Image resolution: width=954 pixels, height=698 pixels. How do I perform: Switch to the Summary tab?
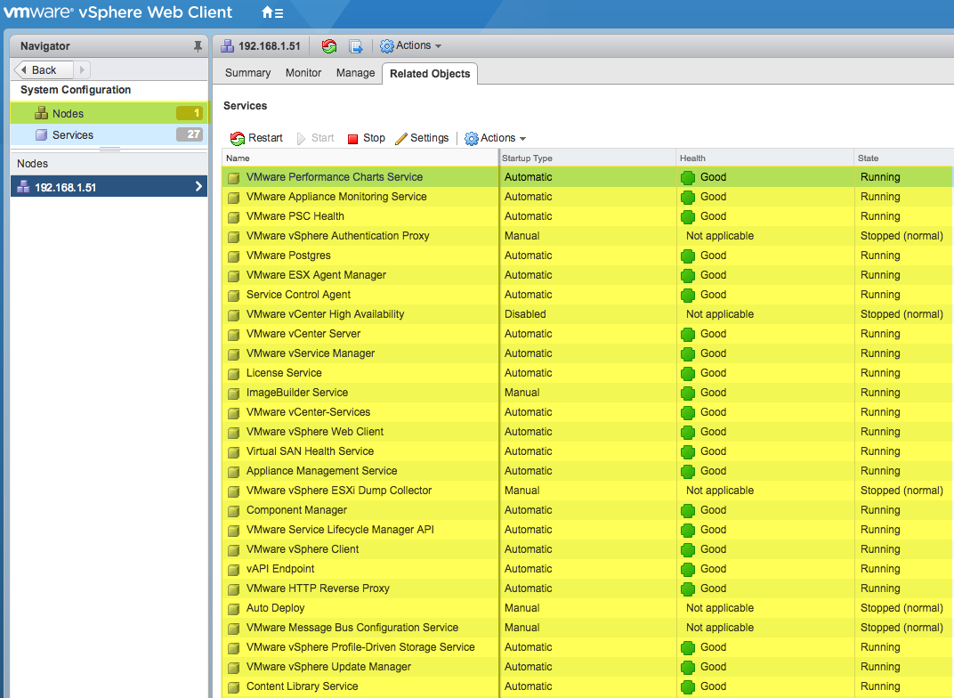coord(247,73)
